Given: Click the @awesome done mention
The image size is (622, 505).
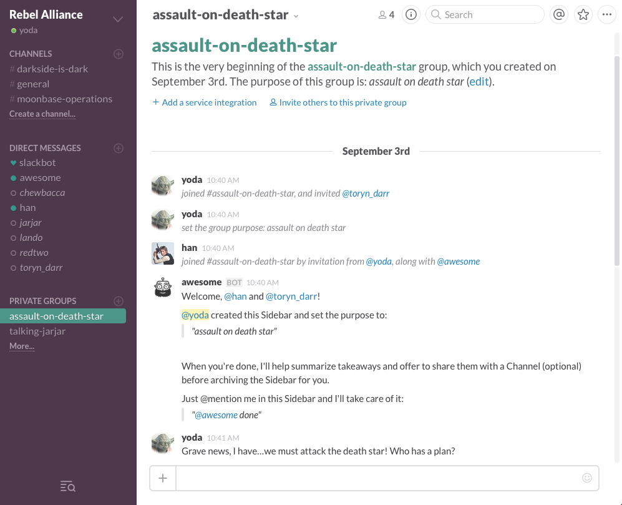Looking at the screenshot, I should pyautogui.click(x=216, y=415).
